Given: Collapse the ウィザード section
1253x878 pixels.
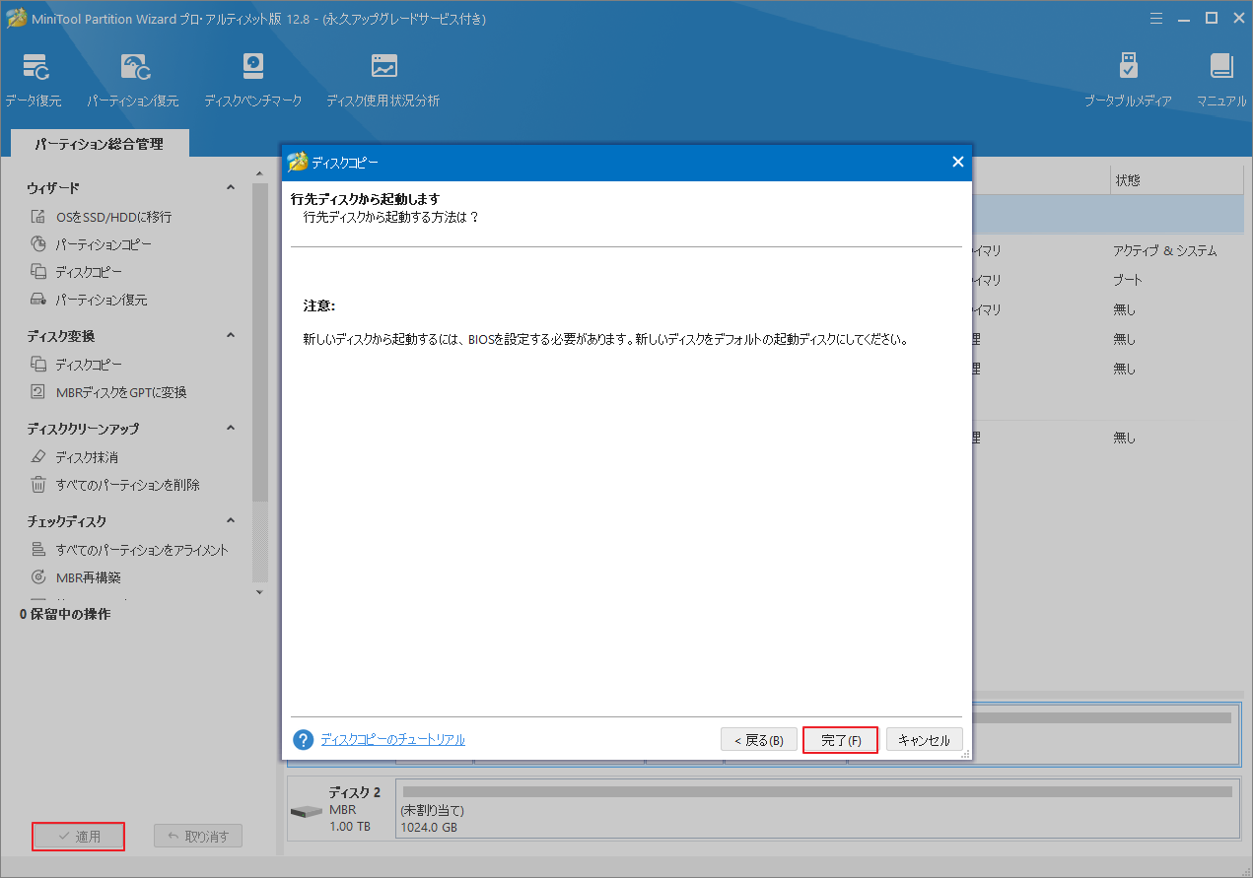Looking at the screenshot, I should tap(230, 186).
